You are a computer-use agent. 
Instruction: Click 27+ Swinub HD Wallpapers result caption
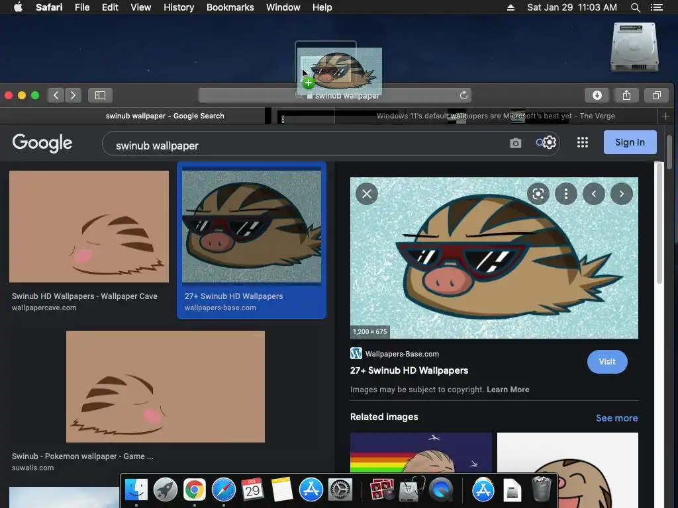point(234,296)
